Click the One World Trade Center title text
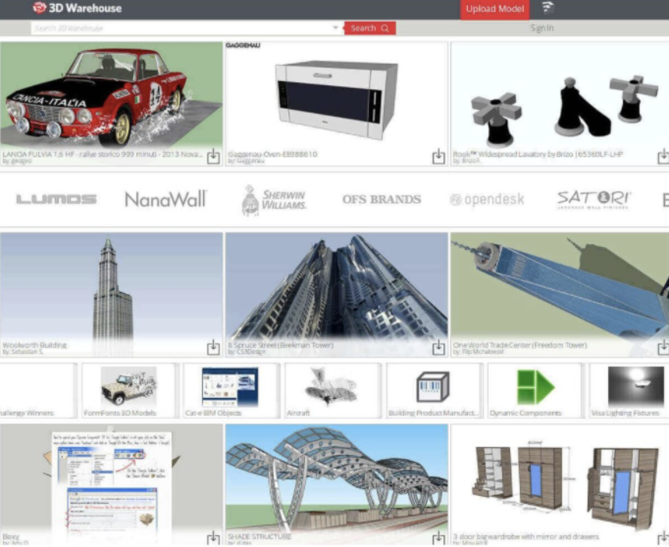669x547 pixels. (520, 345)
